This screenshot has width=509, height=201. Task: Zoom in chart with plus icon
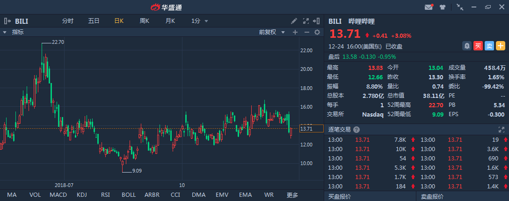coord(295,32)
